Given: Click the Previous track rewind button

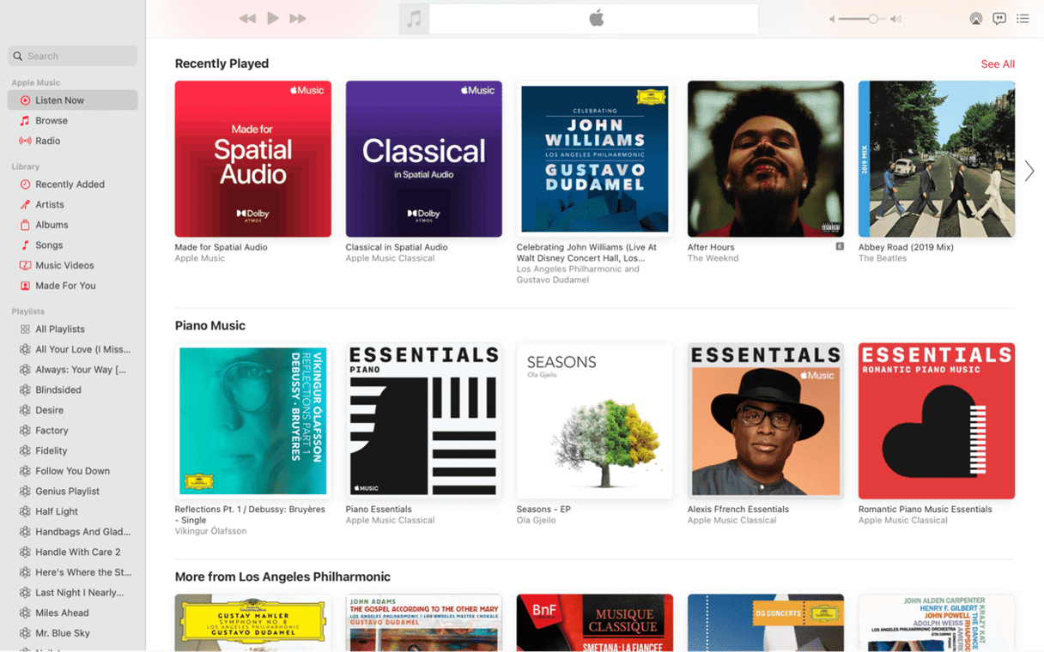Looking at the screenshot, I should point(247,18).
